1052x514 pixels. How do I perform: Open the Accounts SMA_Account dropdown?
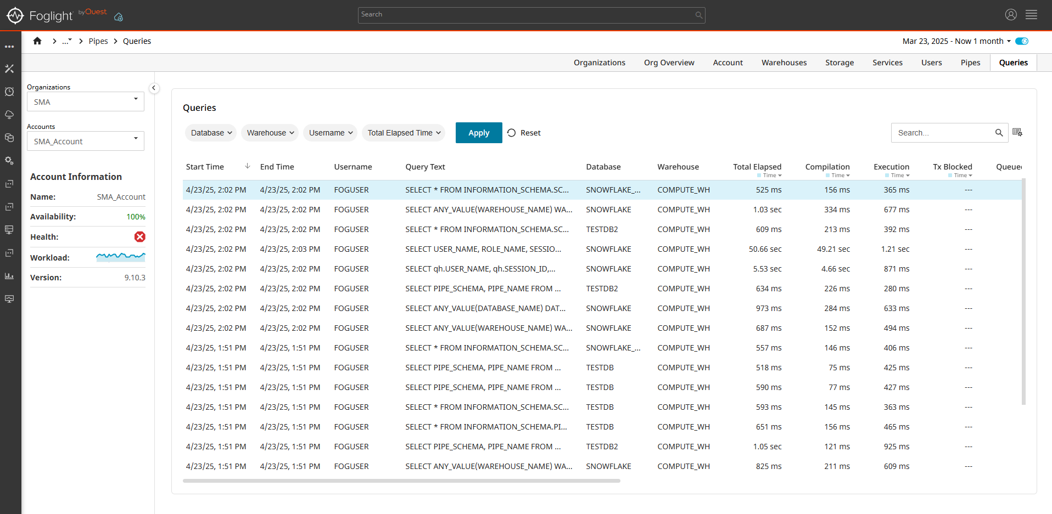pyautogui.click(x=86, y=141)
